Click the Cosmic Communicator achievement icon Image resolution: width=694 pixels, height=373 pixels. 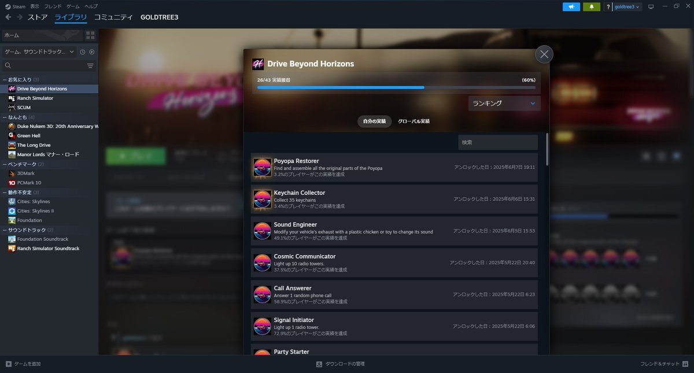[x=263, y=263]
